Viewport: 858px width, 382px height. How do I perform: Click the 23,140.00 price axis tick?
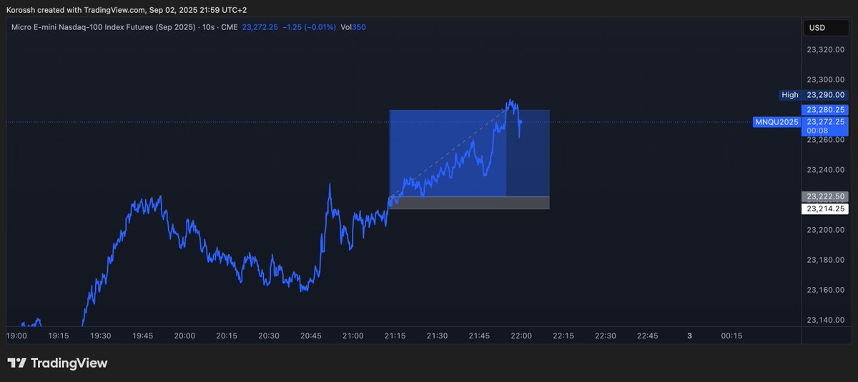pos(825,320)
